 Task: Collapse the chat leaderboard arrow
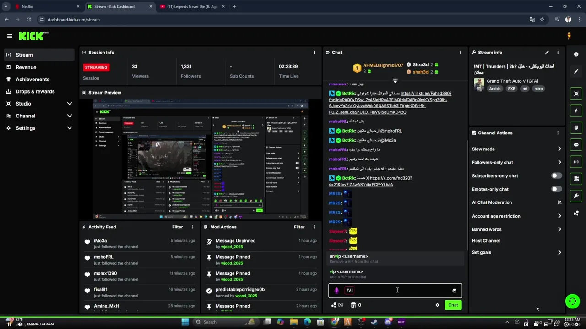[x=395, y=80]
